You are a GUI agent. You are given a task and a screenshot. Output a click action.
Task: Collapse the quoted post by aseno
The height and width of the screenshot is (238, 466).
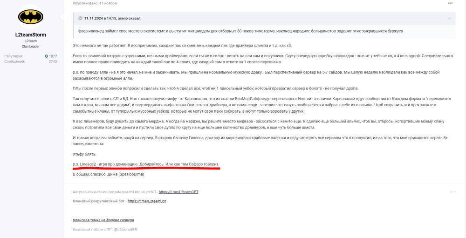[80, 19]
